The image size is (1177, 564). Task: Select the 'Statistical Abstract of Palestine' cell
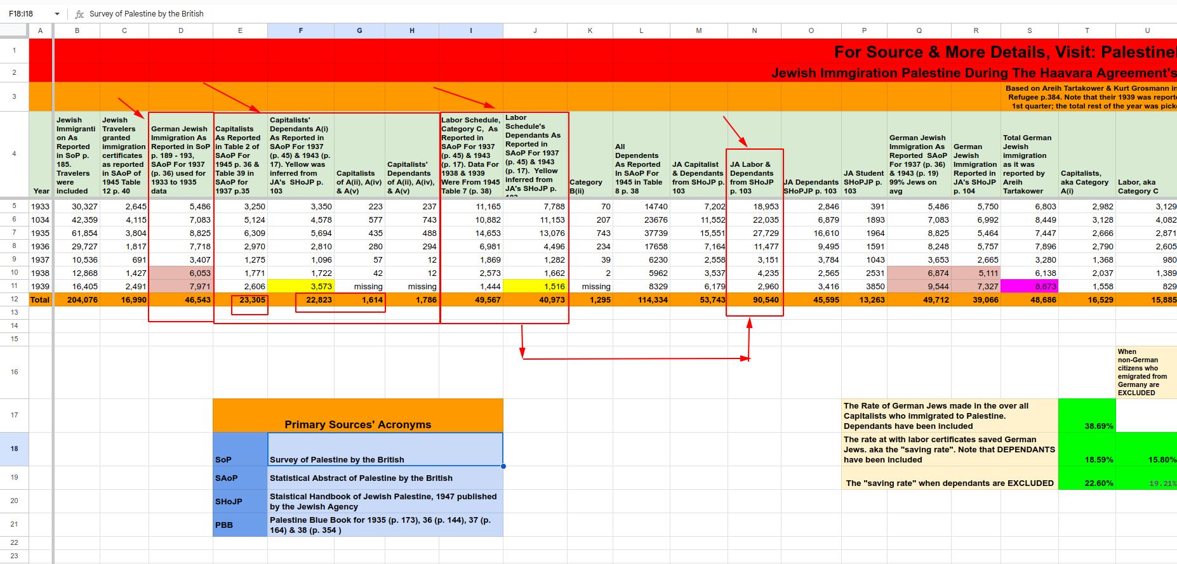(x=385, y=478)
